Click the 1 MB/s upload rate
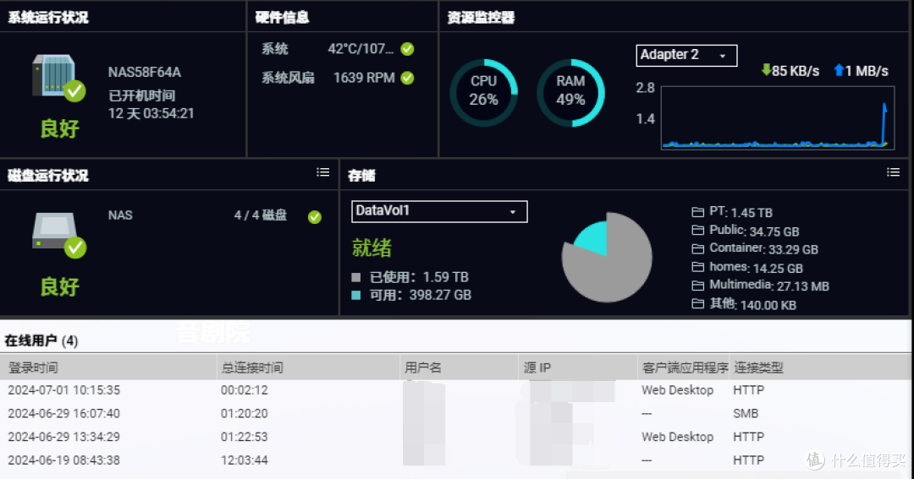This screenshot has width=914, height=479. click(x=867, y=71)
